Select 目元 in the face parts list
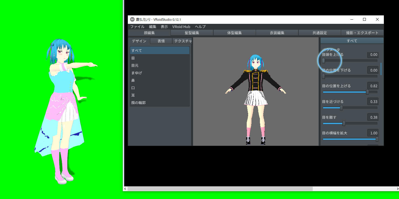Viewport: 399px width, 199px height. point(160,65)
